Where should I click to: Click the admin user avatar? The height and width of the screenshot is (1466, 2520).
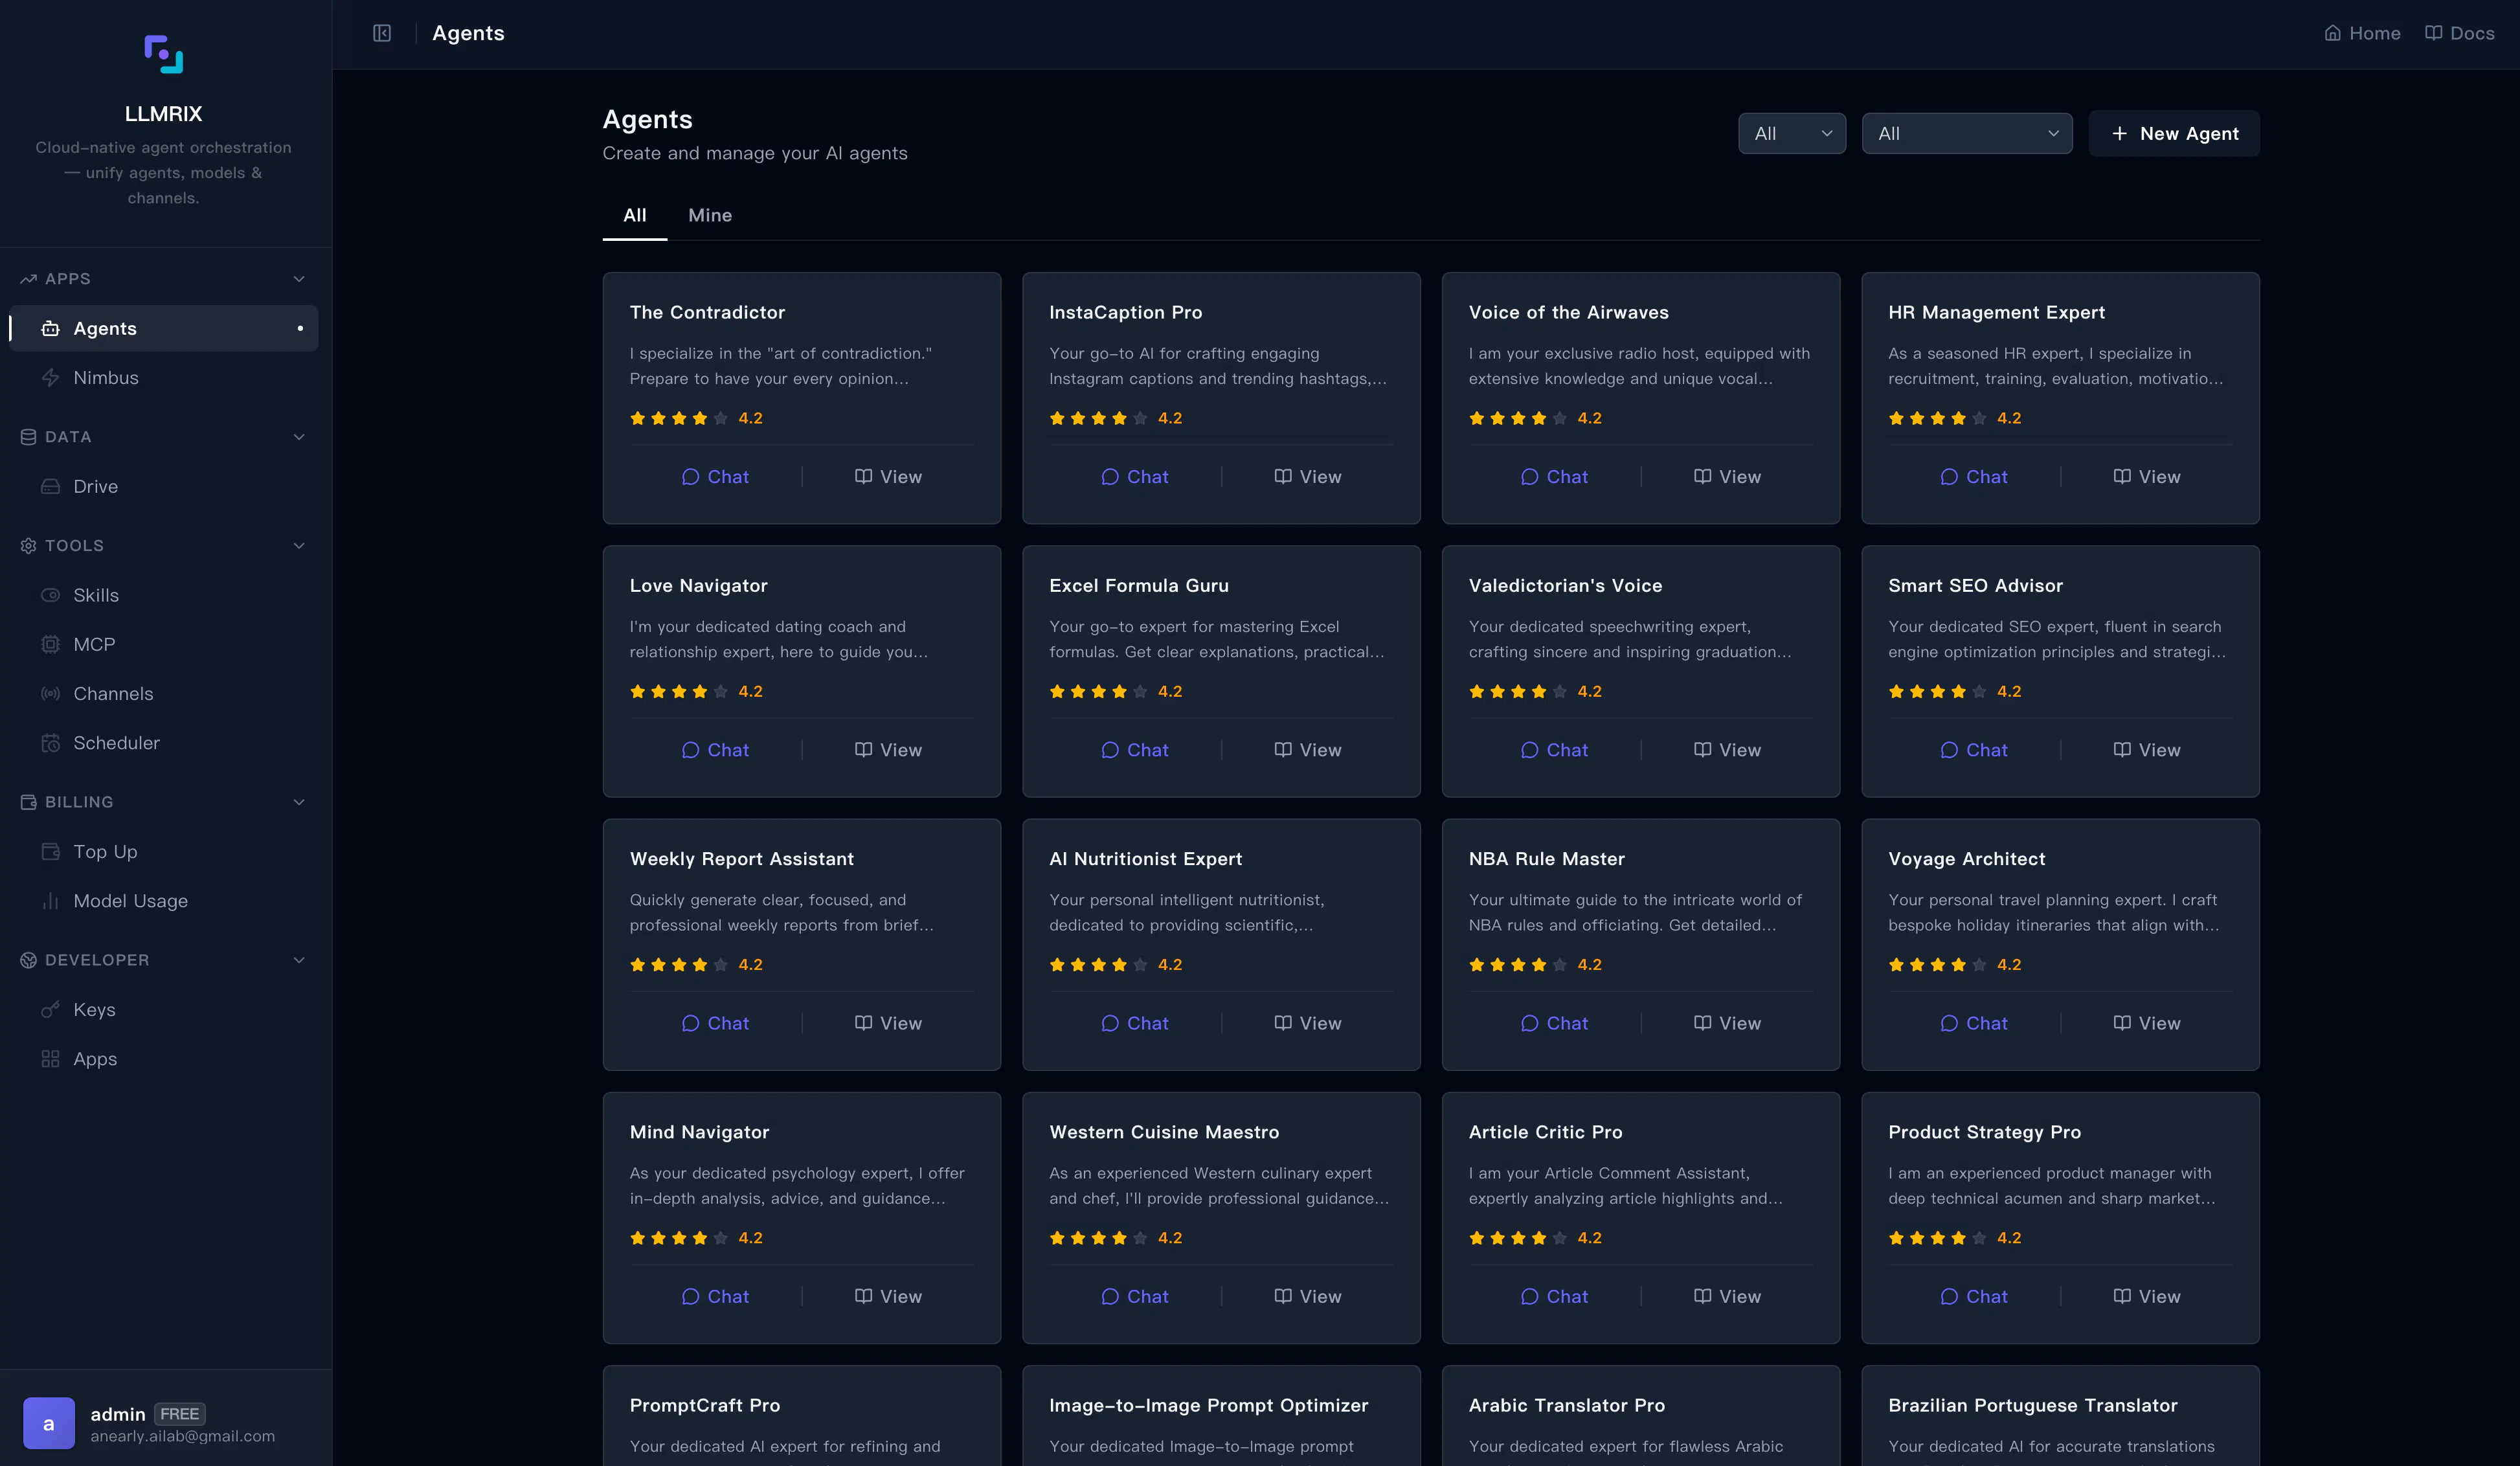coord(49,1423)
